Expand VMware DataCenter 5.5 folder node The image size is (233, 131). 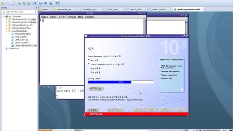pos(7,25)
